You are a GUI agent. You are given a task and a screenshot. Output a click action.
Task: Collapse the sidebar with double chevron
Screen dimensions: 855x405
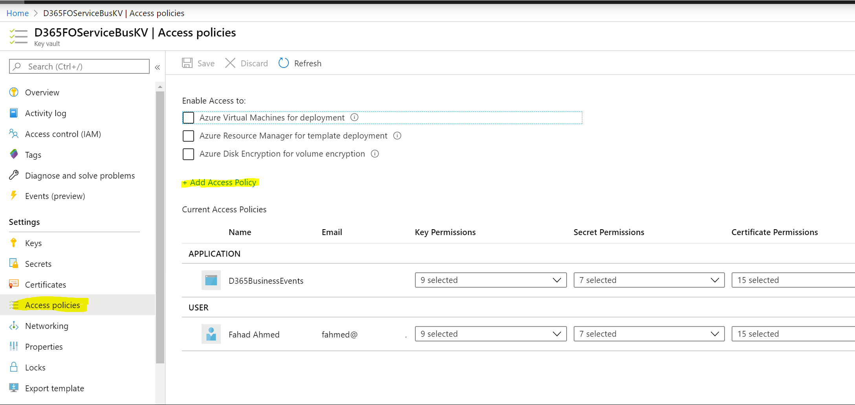click(x=158, y=67)
